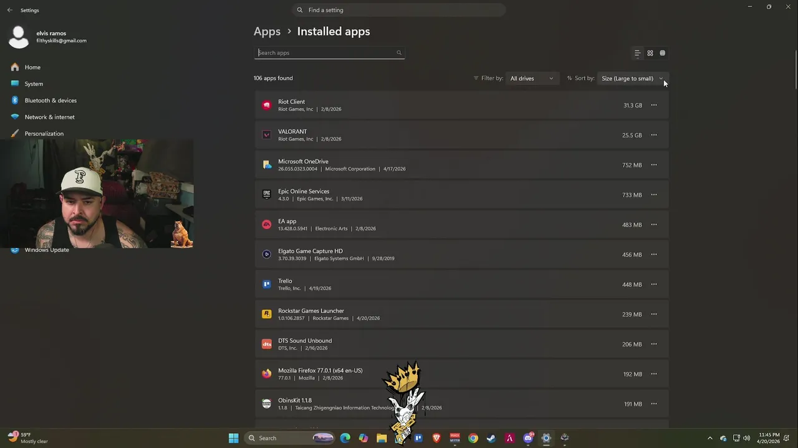Open the Filter by All drives dropdown
Image resolution: width=798 pixels, height=448 pixels.
tap(532, 78)
